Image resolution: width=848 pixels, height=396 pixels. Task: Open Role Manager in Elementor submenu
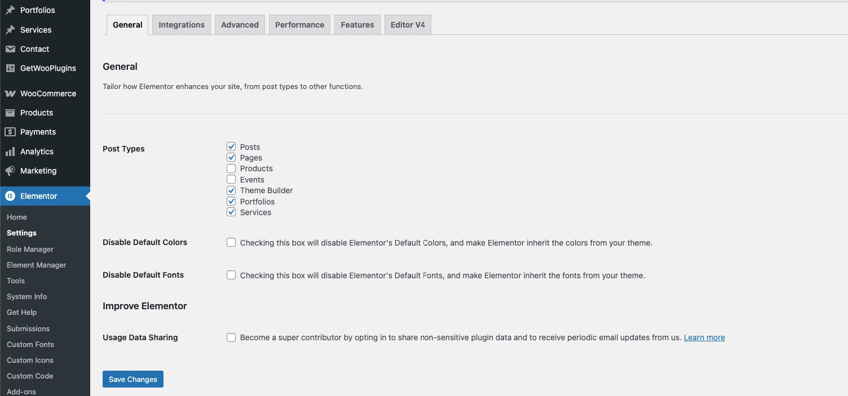pyautogui.click(x=30, y=249)
